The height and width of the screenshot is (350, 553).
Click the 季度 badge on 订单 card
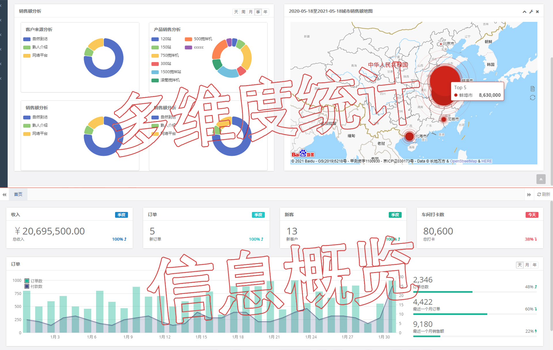(258, 215)
